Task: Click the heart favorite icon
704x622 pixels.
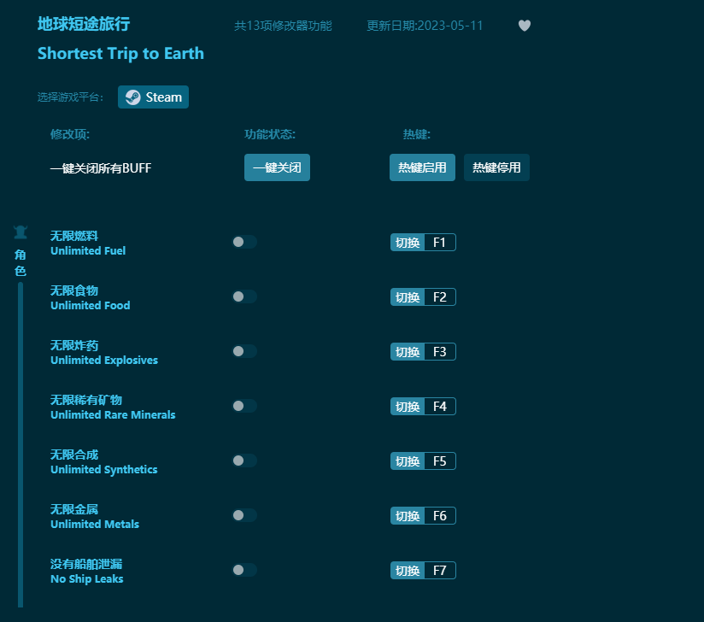Action: (x=524, y=26)
